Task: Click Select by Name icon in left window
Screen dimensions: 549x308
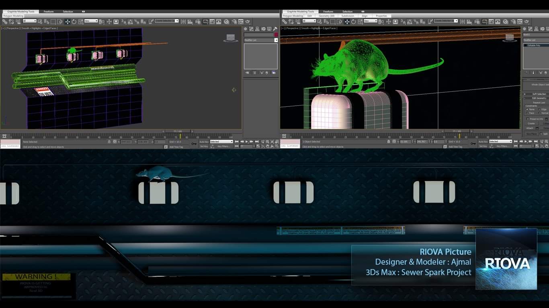Action: [47, 22]
